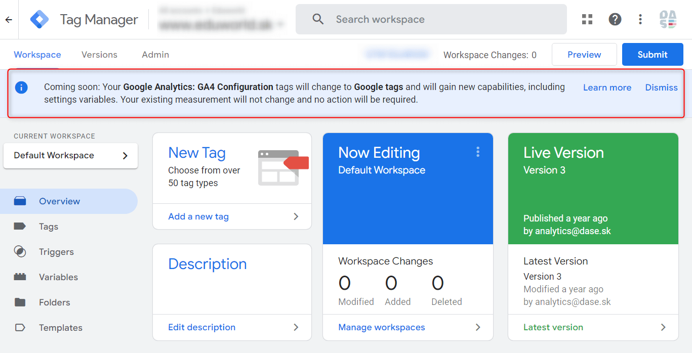Click the Triggers circle icon in sidebar

(20, 252)
